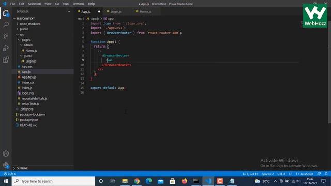Open App.css in the file tree

click(27, 67)
